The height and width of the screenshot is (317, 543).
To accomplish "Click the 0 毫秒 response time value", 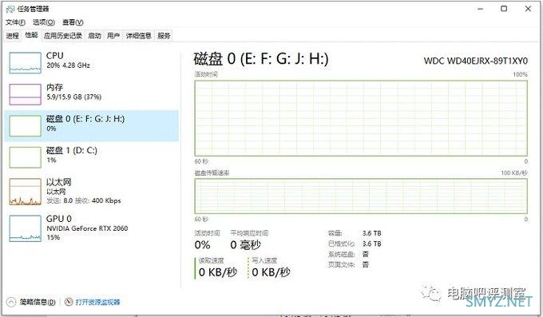I will tap(245, 245).
